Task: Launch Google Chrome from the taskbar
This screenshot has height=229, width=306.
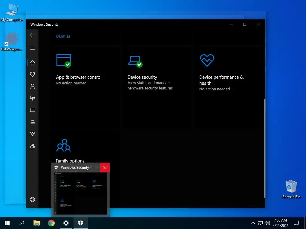Action: (x=51, y=223)
